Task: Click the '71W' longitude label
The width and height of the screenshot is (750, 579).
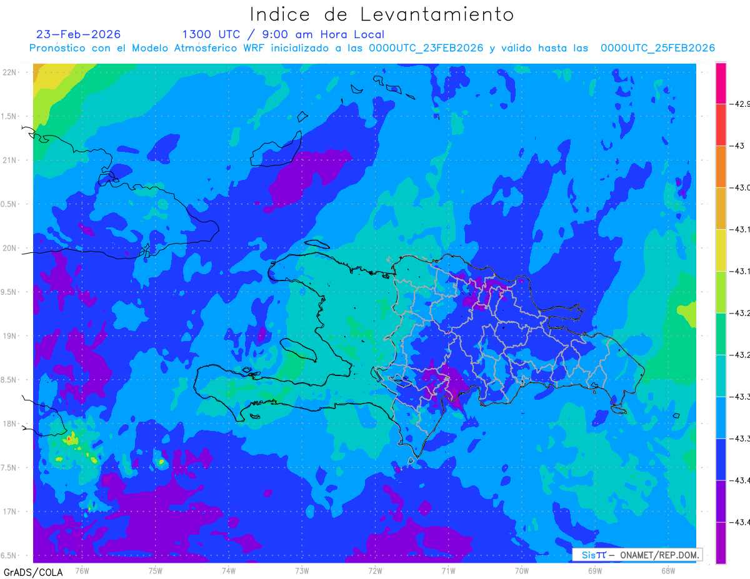Action: coord(448,571)
